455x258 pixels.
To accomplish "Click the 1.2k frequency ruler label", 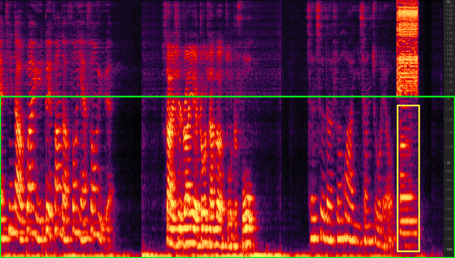I will 449,146.
